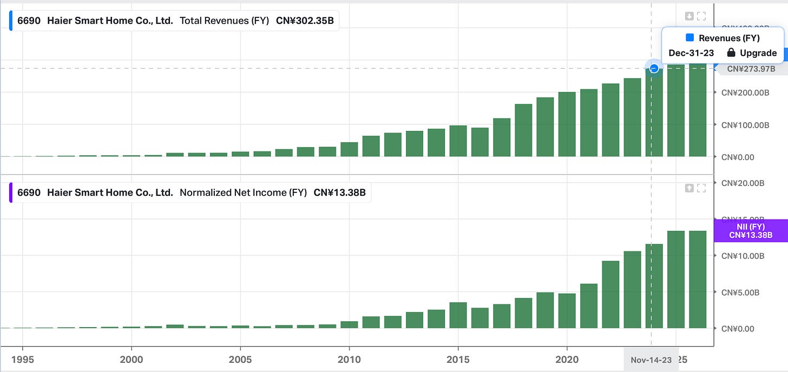The image size is (788, 372).
Task: Click the 2015 net income bar in the lower chart
Action: [x=458, y=315]
